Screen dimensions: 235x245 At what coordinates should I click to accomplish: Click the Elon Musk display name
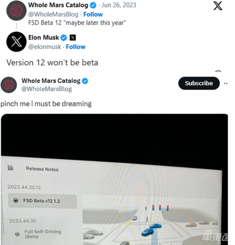click(x=43, y=37)
